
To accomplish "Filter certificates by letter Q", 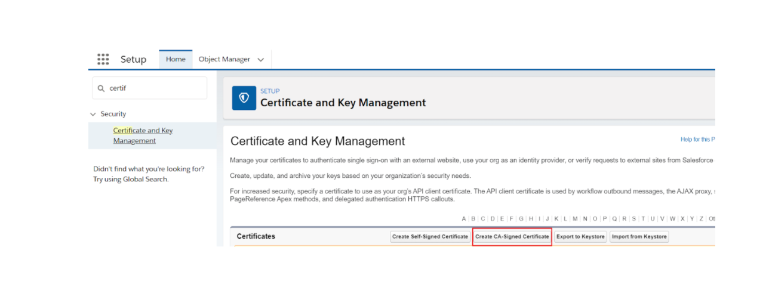I will tap(614, 219).
